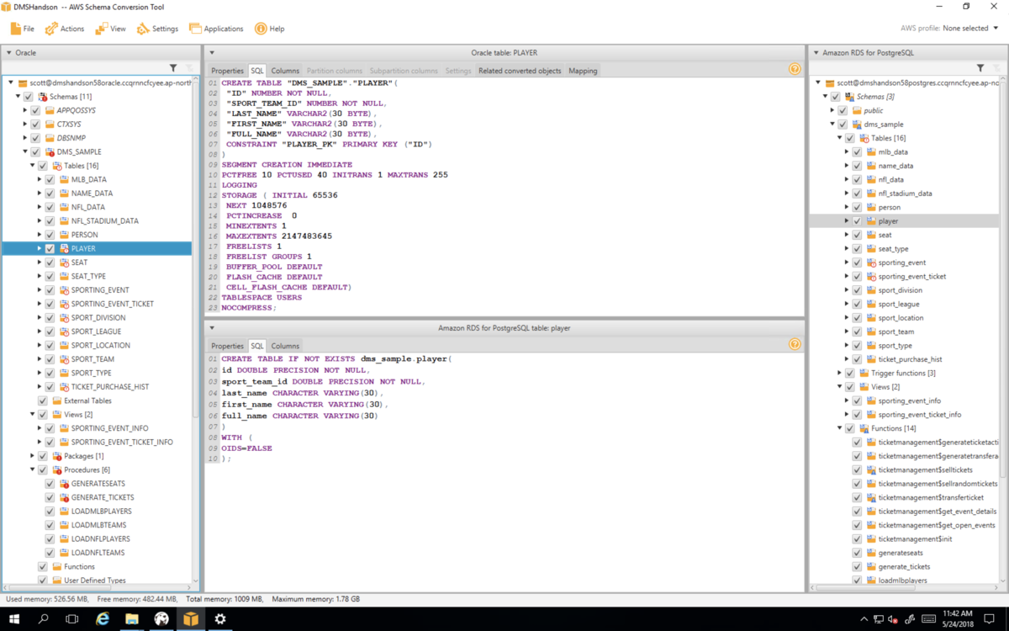The width and height of the screenshot is (1009, 631).
Task: Click the DMS_SAMPLE schema icon
Action: tap(50, 152)
